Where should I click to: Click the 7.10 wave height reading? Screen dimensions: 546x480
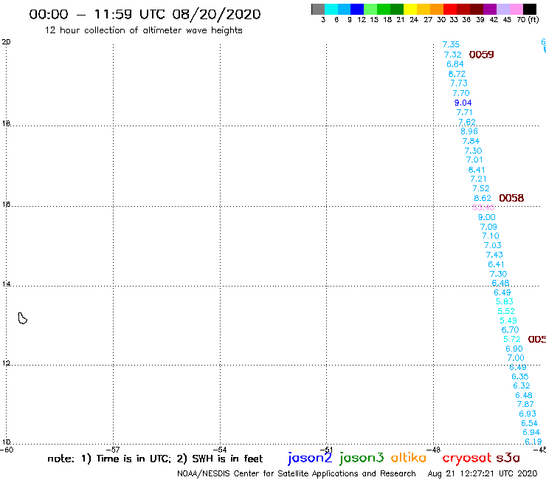pyautogui.click(x=491, y=236)
